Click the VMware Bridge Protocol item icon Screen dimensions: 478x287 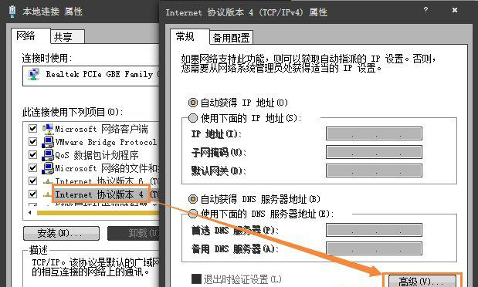coord(48,142)
